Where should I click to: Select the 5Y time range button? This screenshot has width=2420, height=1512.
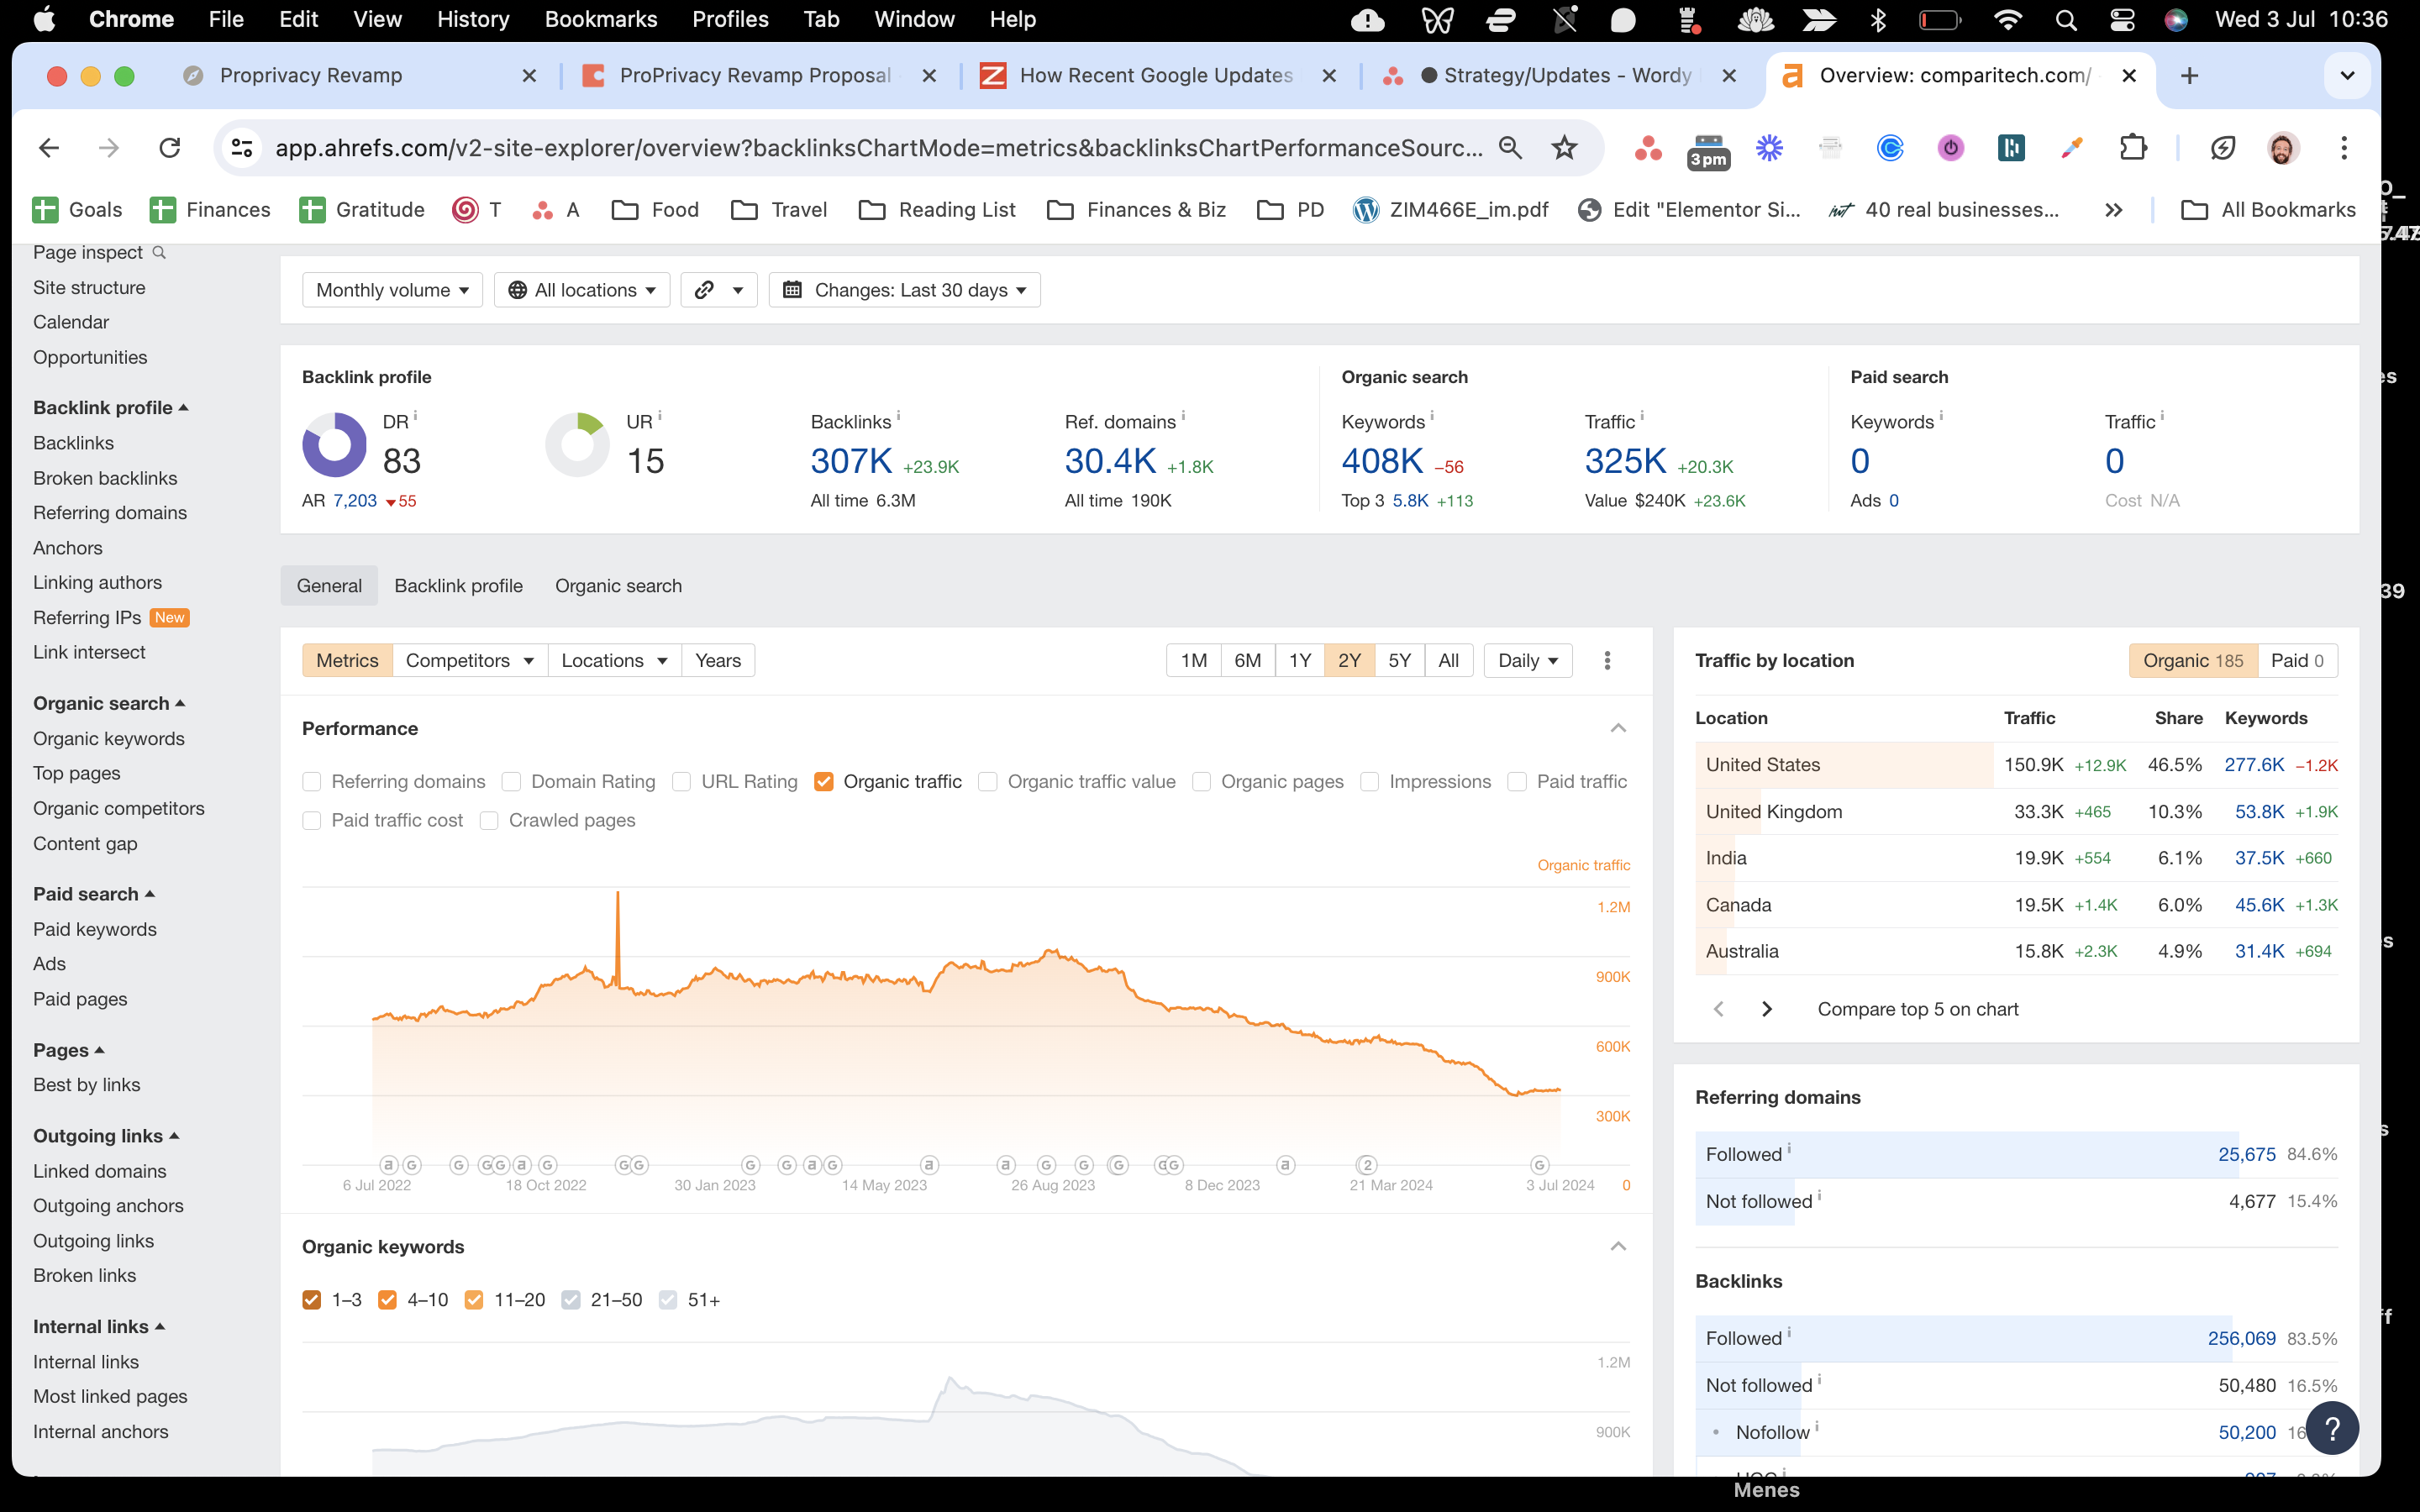1399,660
